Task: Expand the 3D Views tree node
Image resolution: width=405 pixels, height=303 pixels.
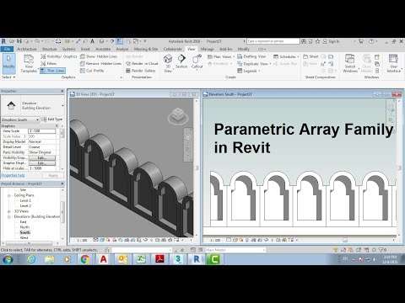Action: click(x=9, y=211)
